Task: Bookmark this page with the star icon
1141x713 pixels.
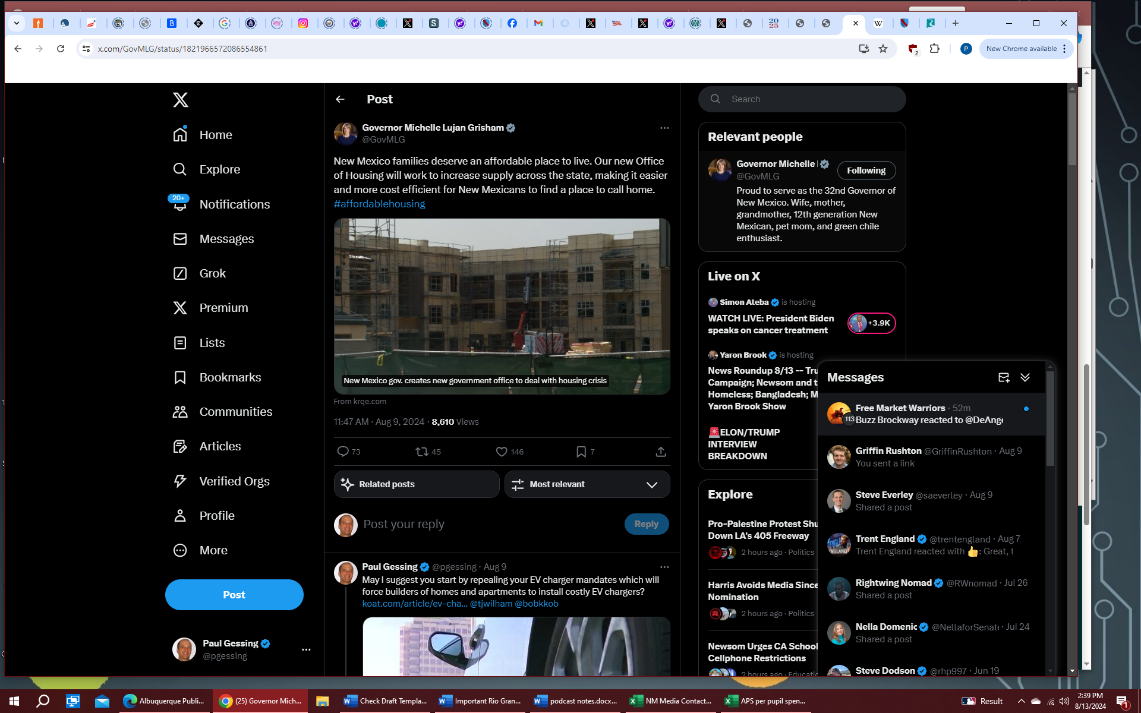Action: [x=883, y=49]
